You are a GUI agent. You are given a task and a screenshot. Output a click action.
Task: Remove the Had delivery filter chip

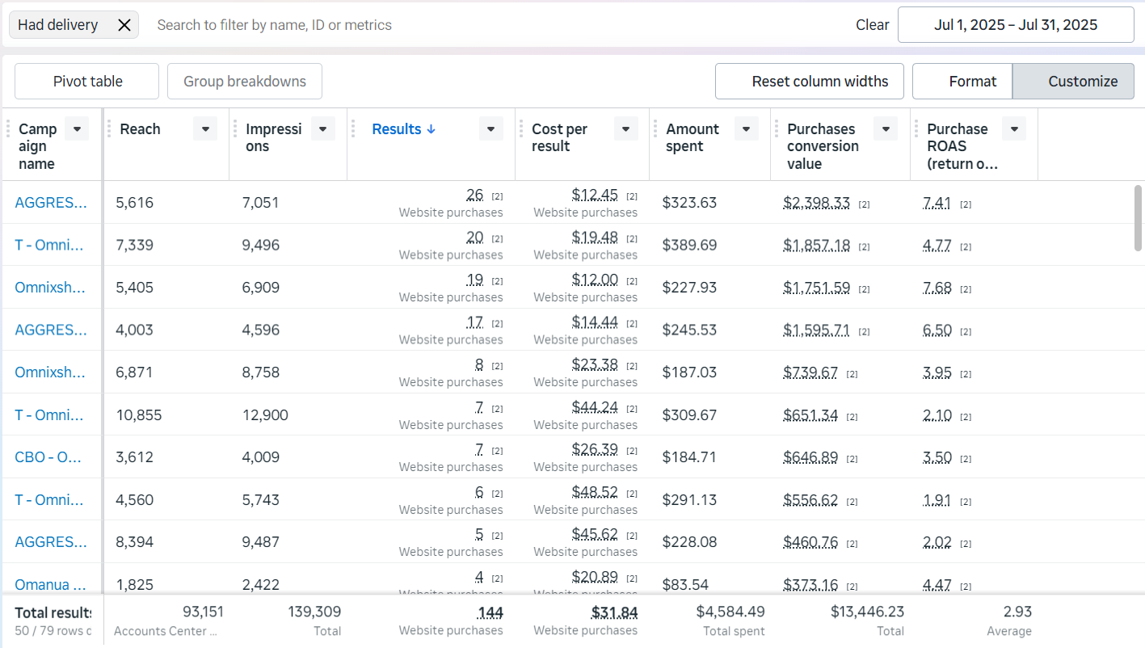click(124, 25)
